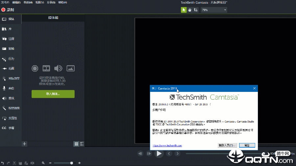Click the Credits button in About dialog
The height and width of the screenshot is (166, 296).
tap(227, 145)
